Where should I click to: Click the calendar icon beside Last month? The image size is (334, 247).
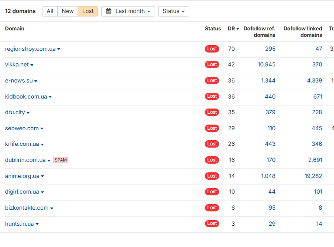pyautogui.click(x=108, y=11)
